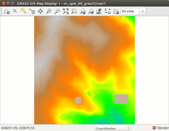169x131 pixels.
Task: Click the tan circle on the map
Action: click(78, 100)
